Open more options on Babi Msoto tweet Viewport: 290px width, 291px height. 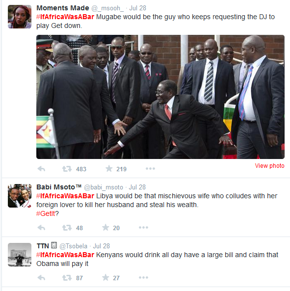143,227
